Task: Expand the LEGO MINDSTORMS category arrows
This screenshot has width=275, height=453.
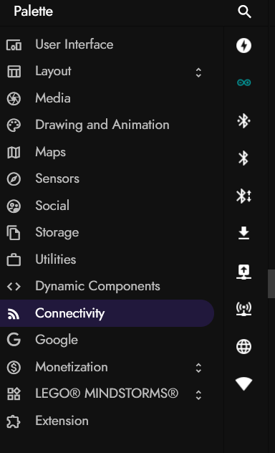Action: [198, 395]
